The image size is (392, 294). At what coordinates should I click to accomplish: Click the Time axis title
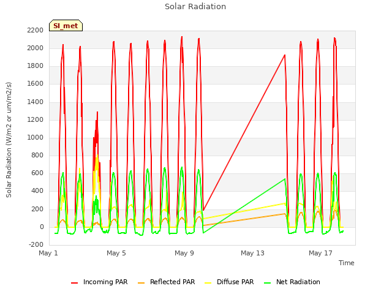(x=347, y=263)
